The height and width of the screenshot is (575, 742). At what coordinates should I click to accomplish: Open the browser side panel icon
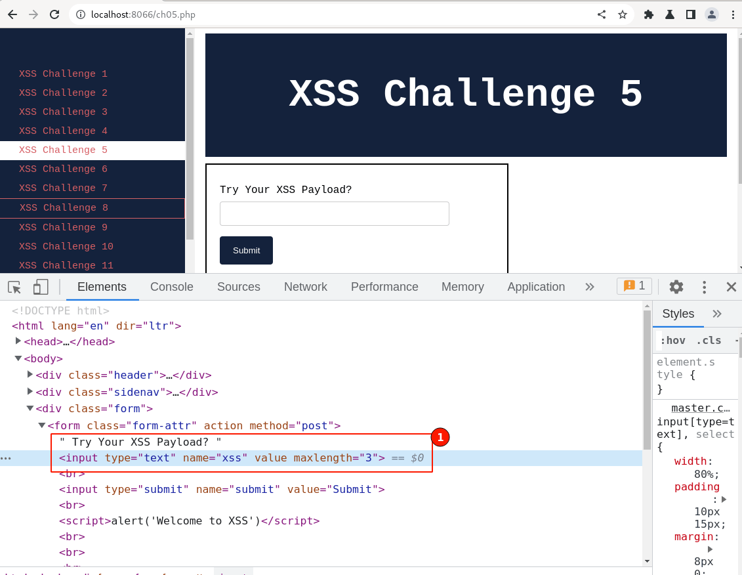690,14
